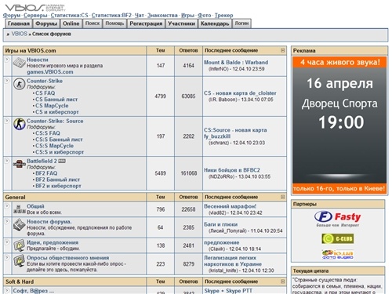Image resolution: width=392 pixels, height=294 pixels.
Task: Collapse the General category section
Action: click(x=282, y=197)
